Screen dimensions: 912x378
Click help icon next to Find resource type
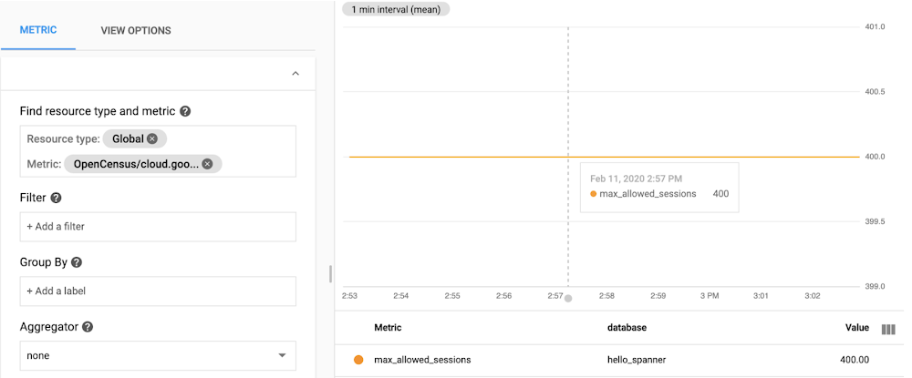[185, 111]
